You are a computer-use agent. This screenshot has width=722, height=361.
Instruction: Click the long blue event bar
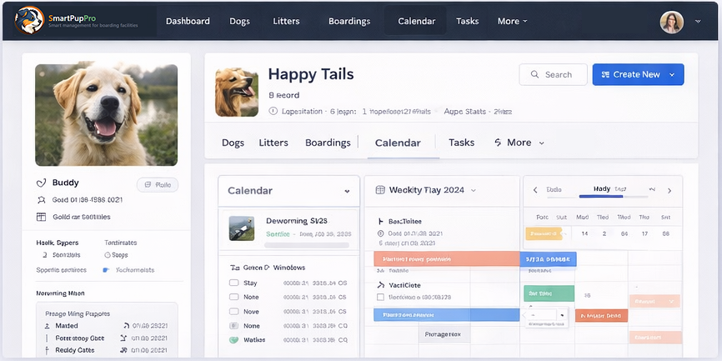tap(447, 315)
